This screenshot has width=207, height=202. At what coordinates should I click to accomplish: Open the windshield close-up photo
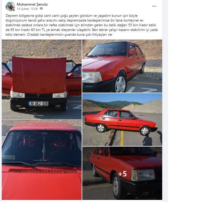click(42, 160)
